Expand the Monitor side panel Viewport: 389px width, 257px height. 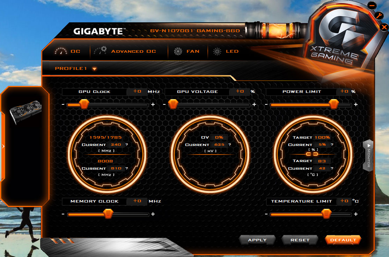[368, 155]
